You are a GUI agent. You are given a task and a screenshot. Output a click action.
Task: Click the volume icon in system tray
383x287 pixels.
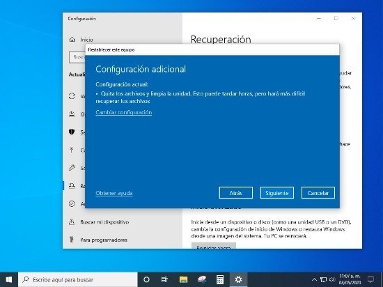point(332,279)
